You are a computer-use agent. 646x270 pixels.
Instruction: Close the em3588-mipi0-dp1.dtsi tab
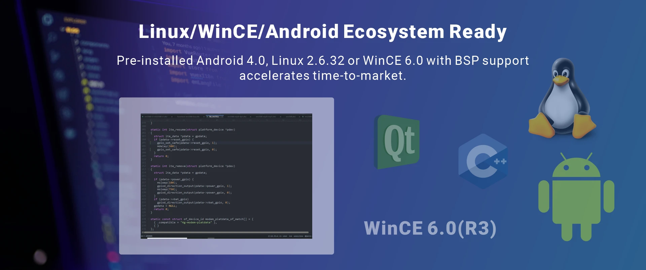[x=250, y=117]
